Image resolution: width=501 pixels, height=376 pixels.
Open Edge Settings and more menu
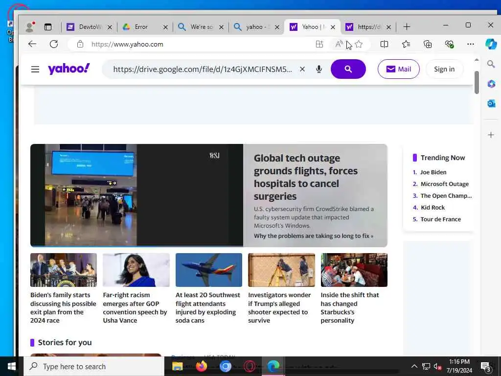471,44
